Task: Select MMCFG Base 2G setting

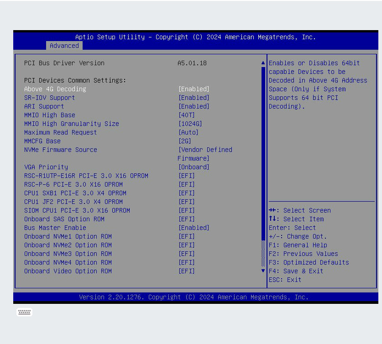Action: 184,141
